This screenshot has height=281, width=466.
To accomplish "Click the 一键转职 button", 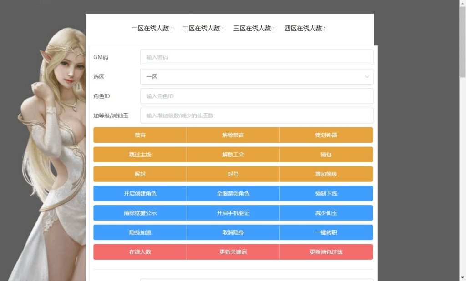I will (x=326, y=232).
